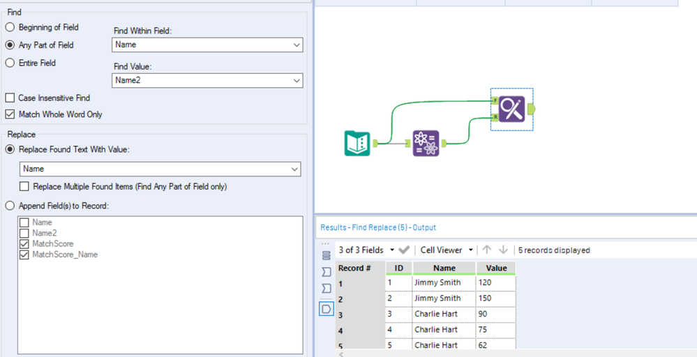Viewport: 697px width, 357px height.
Task: Select the Text Input tool on canvas
Action: [x=357, y=143]
